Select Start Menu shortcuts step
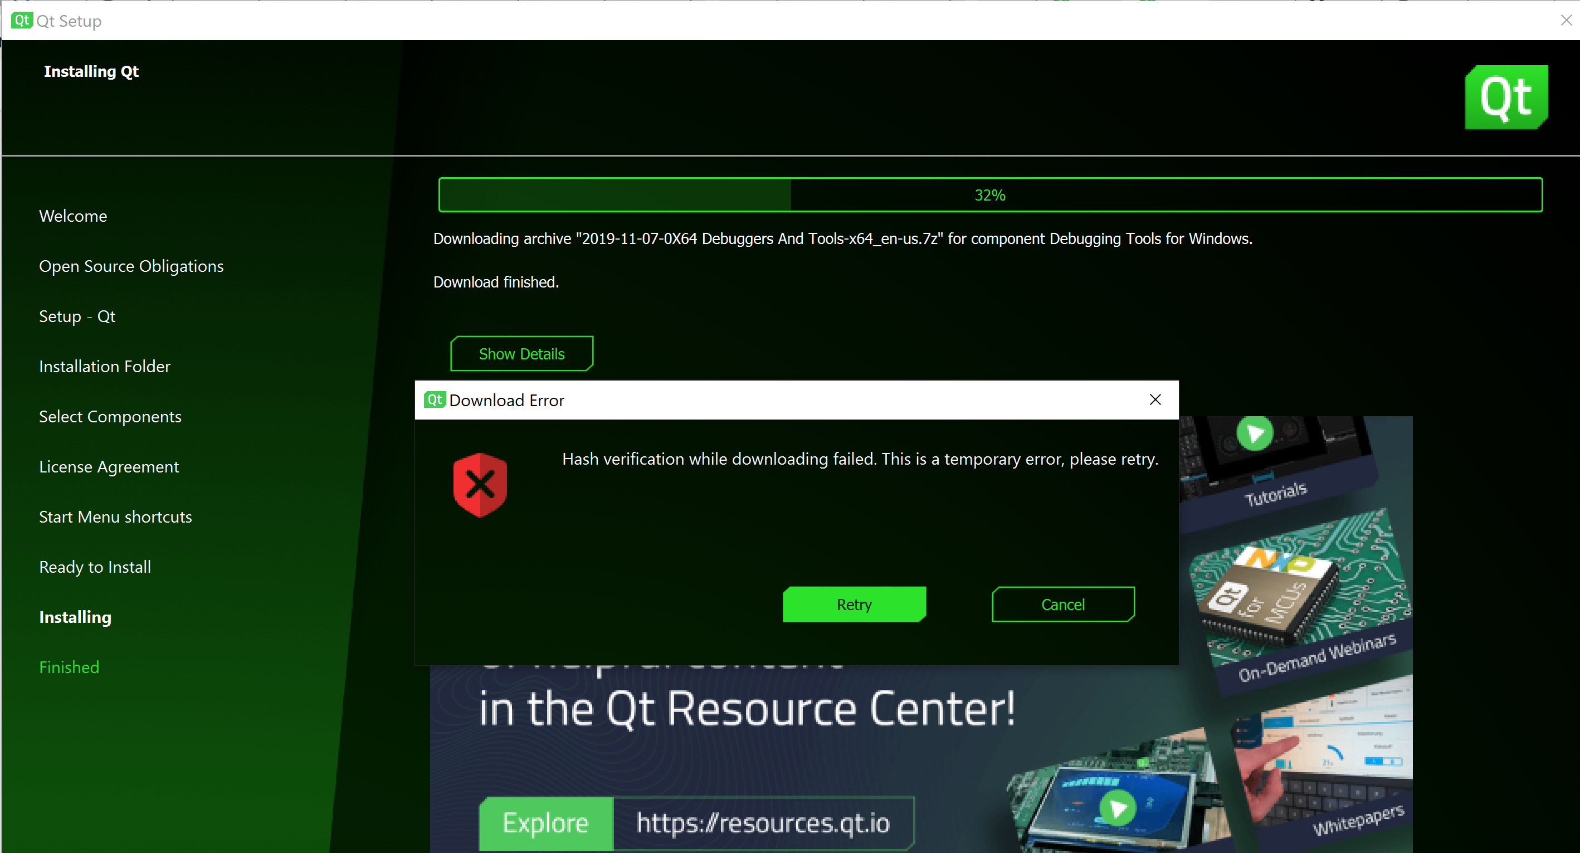1580x853 pixels. tap(115, 517)
